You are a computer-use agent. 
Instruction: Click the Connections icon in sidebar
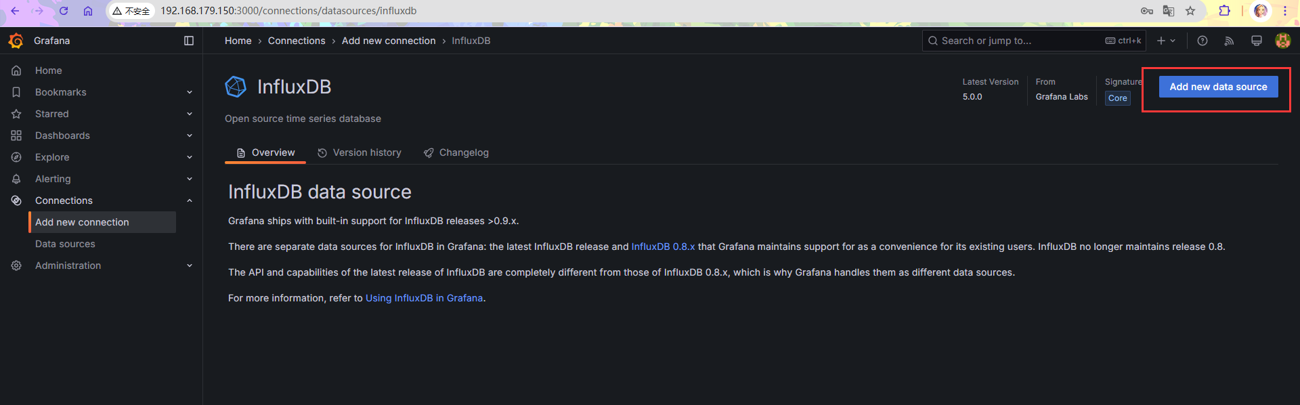tap(16, 200)
